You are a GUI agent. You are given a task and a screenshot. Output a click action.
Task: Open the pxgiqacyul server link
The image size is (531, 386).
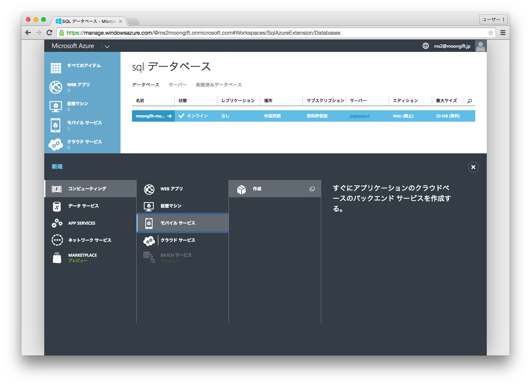pos(359,116)
